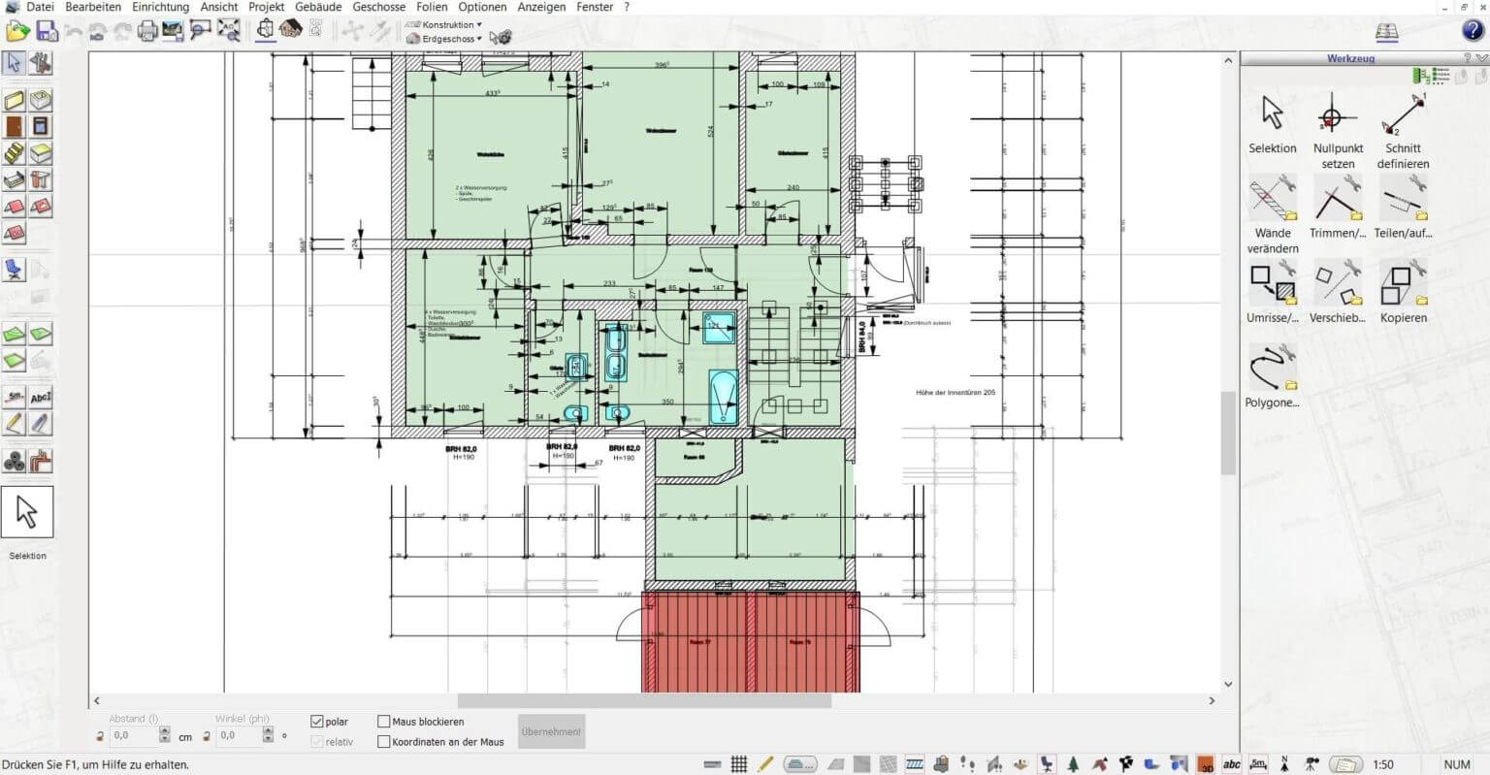Select the yellow pencil drawing tool
The height and width of the screenshot is (775, 1490).
point(14,423)
